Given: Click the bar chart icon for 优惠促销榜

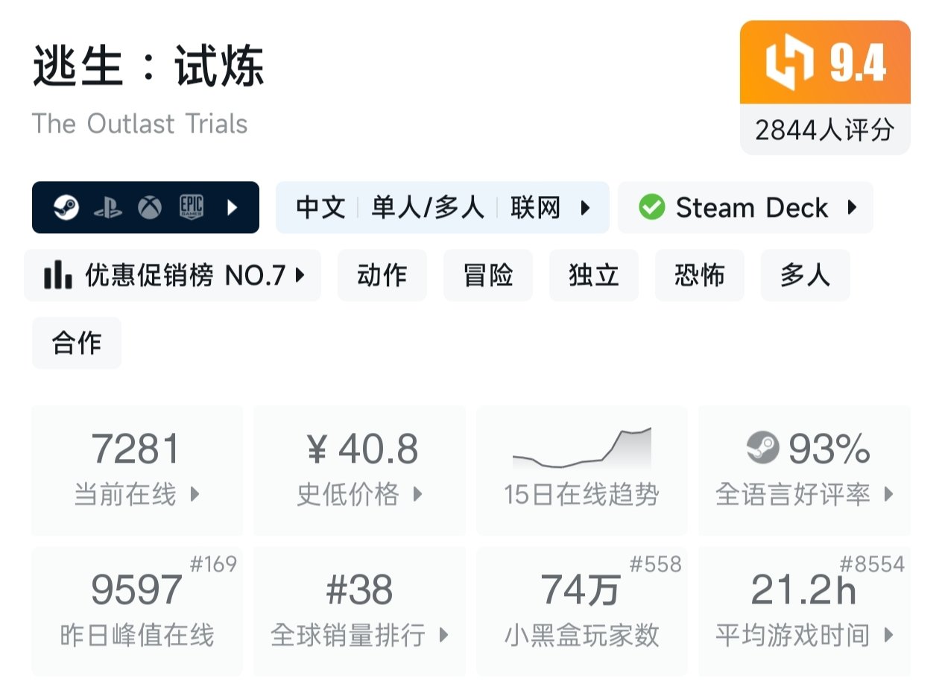Looking at the screenshot, I should (x=58, y=276).
